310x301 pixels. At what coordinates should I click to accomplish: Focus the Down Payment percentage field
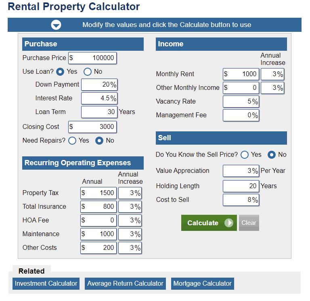tap(99, 85)
